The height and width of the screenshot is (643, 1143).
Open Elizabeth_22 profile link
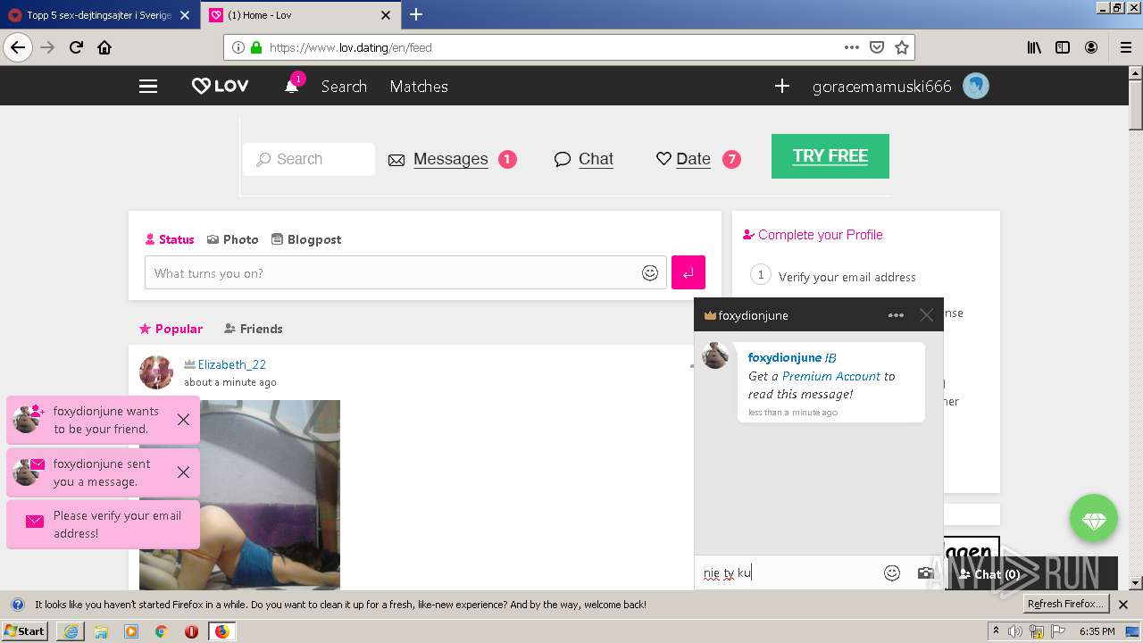[x=231, y=364]
